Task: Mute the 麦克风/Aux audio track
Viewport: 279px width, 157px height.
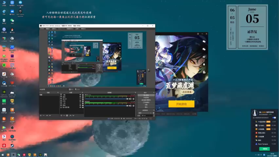Action: (x=130, y=99)
